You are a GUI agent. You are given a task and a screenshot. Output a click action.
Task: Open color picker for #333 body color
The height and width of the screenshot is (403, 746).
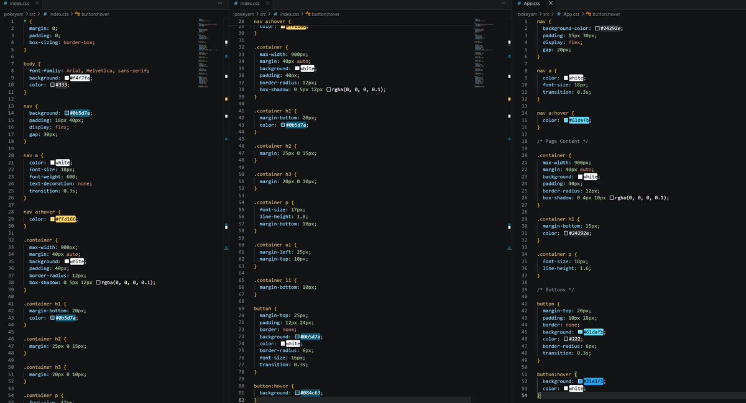click(x=53, y=84)
